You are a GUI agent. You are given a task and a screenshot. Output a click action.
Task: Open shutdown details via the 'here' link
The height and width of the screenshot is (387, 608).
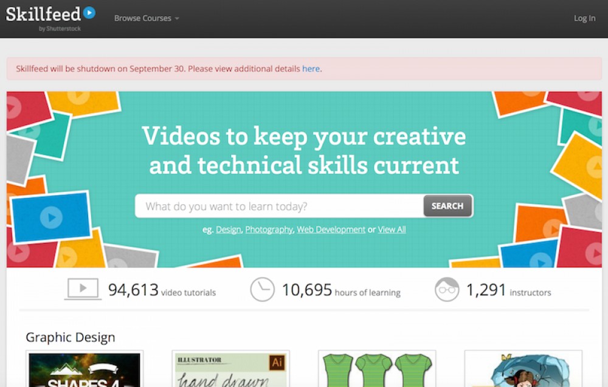pos(311,69)
